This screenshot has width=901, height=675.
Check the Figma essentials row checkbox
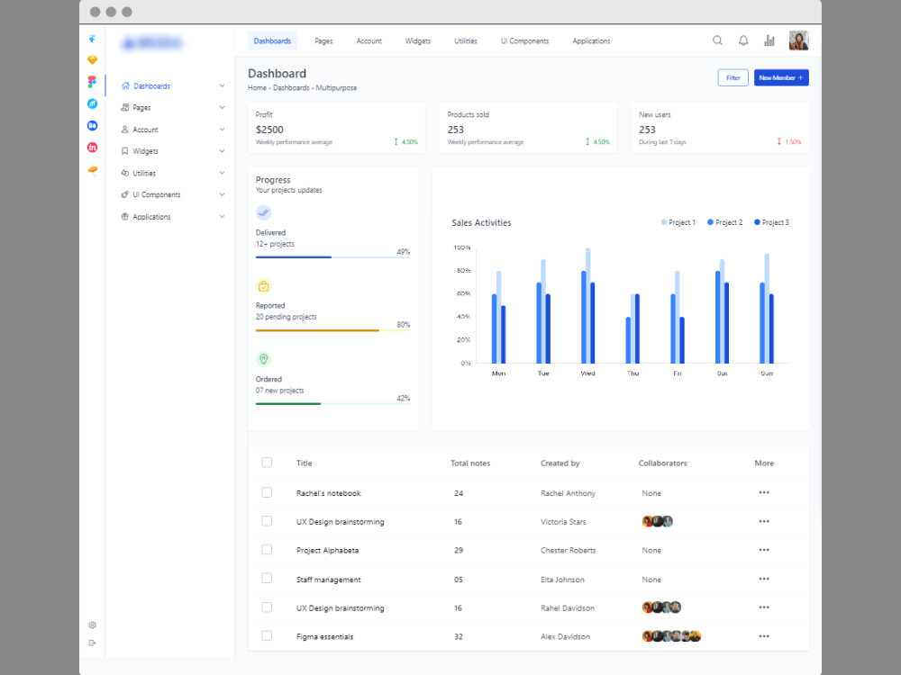pyautogui.click(x=267, y=636)
